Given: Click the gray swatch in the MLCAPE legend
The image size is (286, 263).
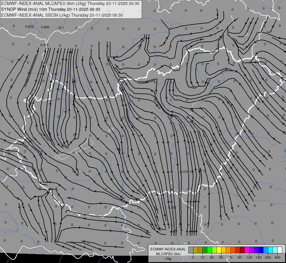Looking at the screenshot, I should [x=191, y=250].
